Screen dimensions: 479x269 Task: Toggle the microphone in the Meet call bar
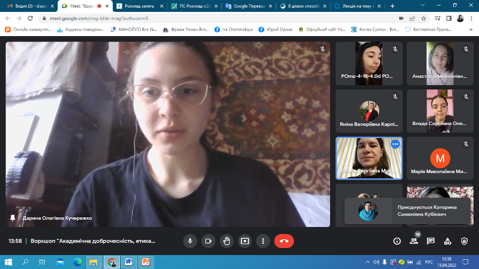pyautogui.click(x=190, y=241)
